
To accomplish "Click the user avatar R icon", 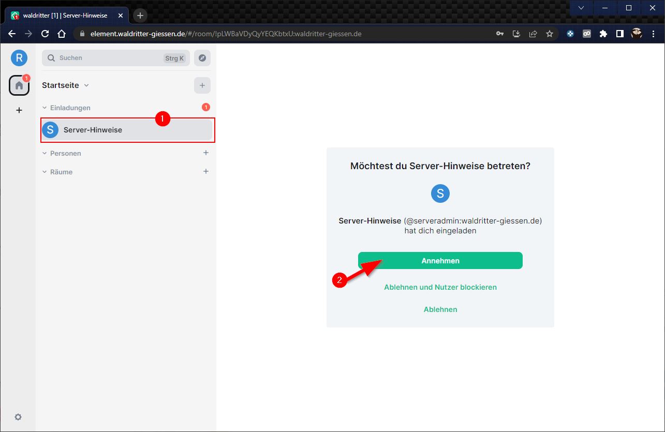I will click(x=19, y=58).
